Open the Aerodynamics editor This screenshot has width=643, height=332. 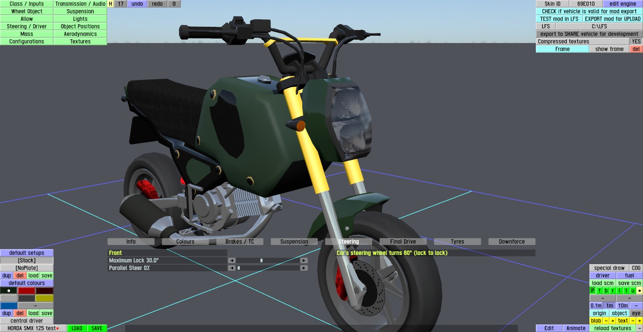(80, 34)
